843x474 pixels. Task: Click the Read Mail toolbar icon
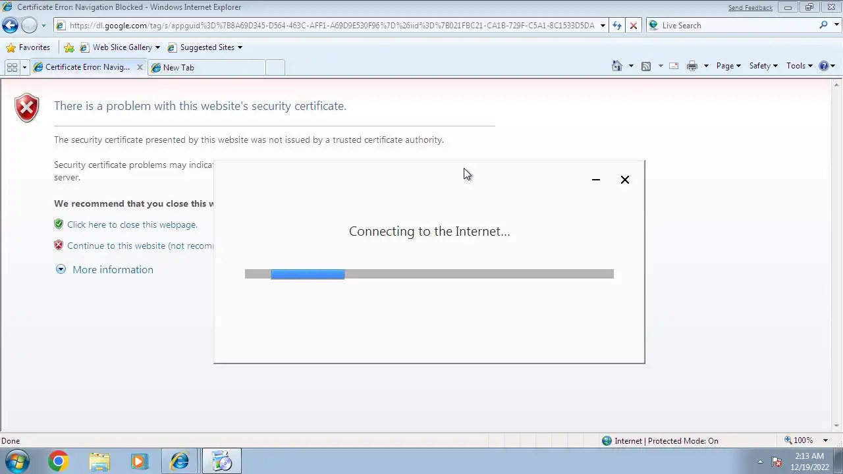pos(674,66)
